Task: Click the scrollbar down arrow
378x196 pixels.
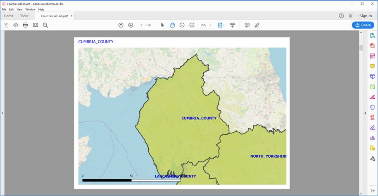Action: pos(361,194)
